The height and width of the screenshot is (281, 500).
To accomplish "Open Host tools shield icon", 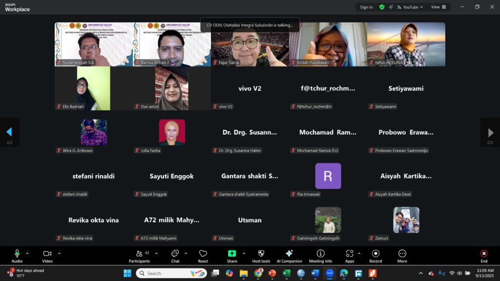I will (x=261, y=256).
